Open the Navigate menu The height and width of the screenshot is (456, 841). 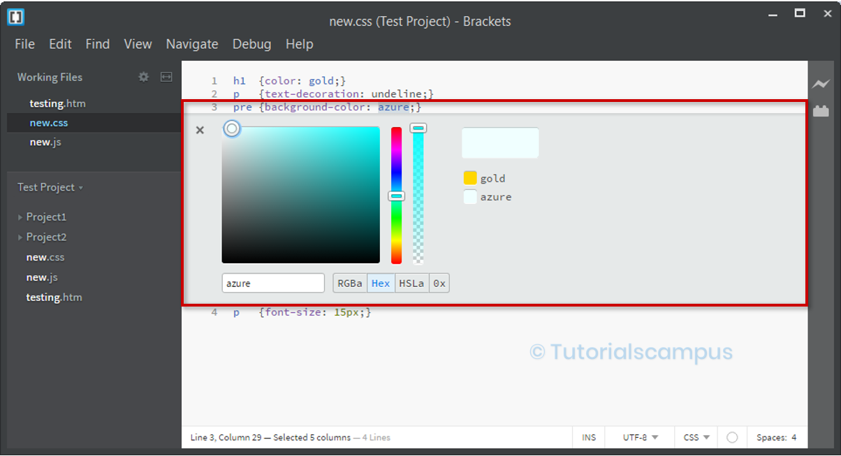coord(192,44)
